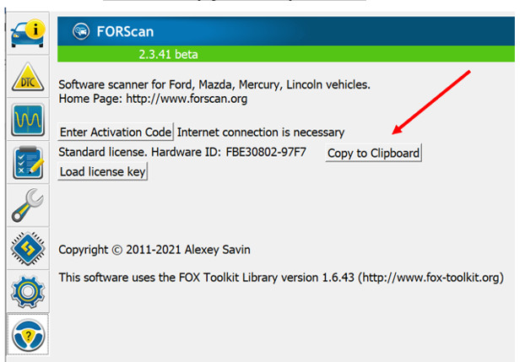The width and height of the screenshot is (525, 362).
Task: Open the chip configuration and programming section
Action: tap(27, 250)
